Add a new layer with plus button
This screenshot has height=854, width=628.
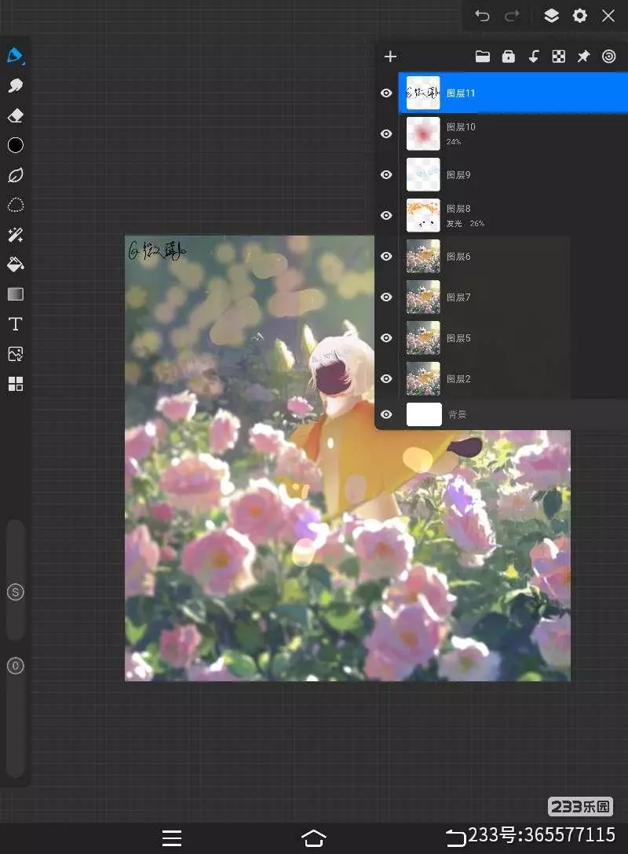click(x=390, y=57)
